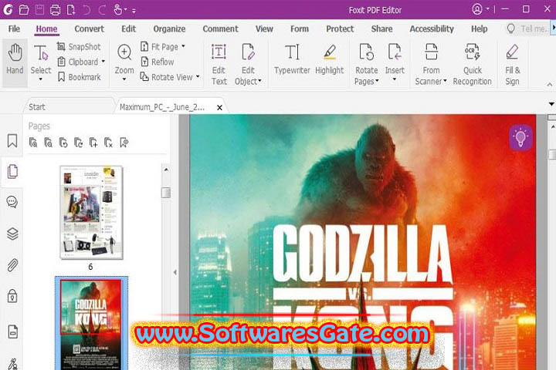This screenshot has width=556, height=370.
Task: Click the Redo arrow
Action: coord(102,9)
